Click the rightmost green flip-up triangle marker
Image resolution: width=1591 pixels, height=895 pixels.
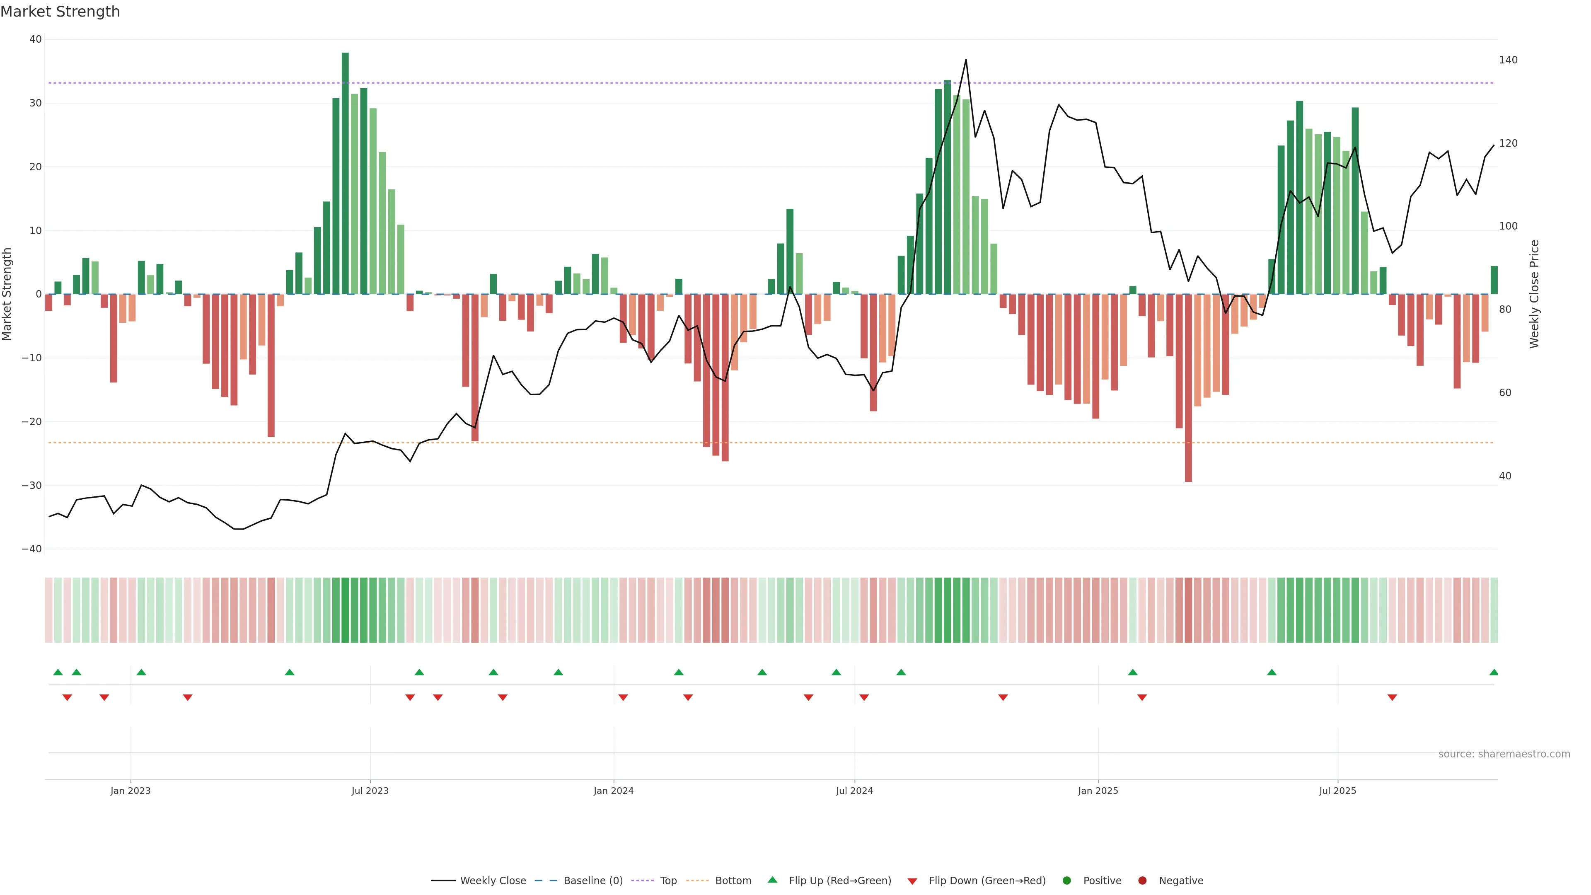1493,672
